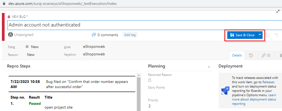This screenshot has width=282, height=111.
Task: Click the Save & Close button
Action: (x=242, y=35)
